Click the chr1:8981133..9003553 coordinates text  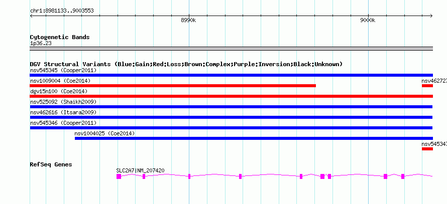(x=62, y=11)
